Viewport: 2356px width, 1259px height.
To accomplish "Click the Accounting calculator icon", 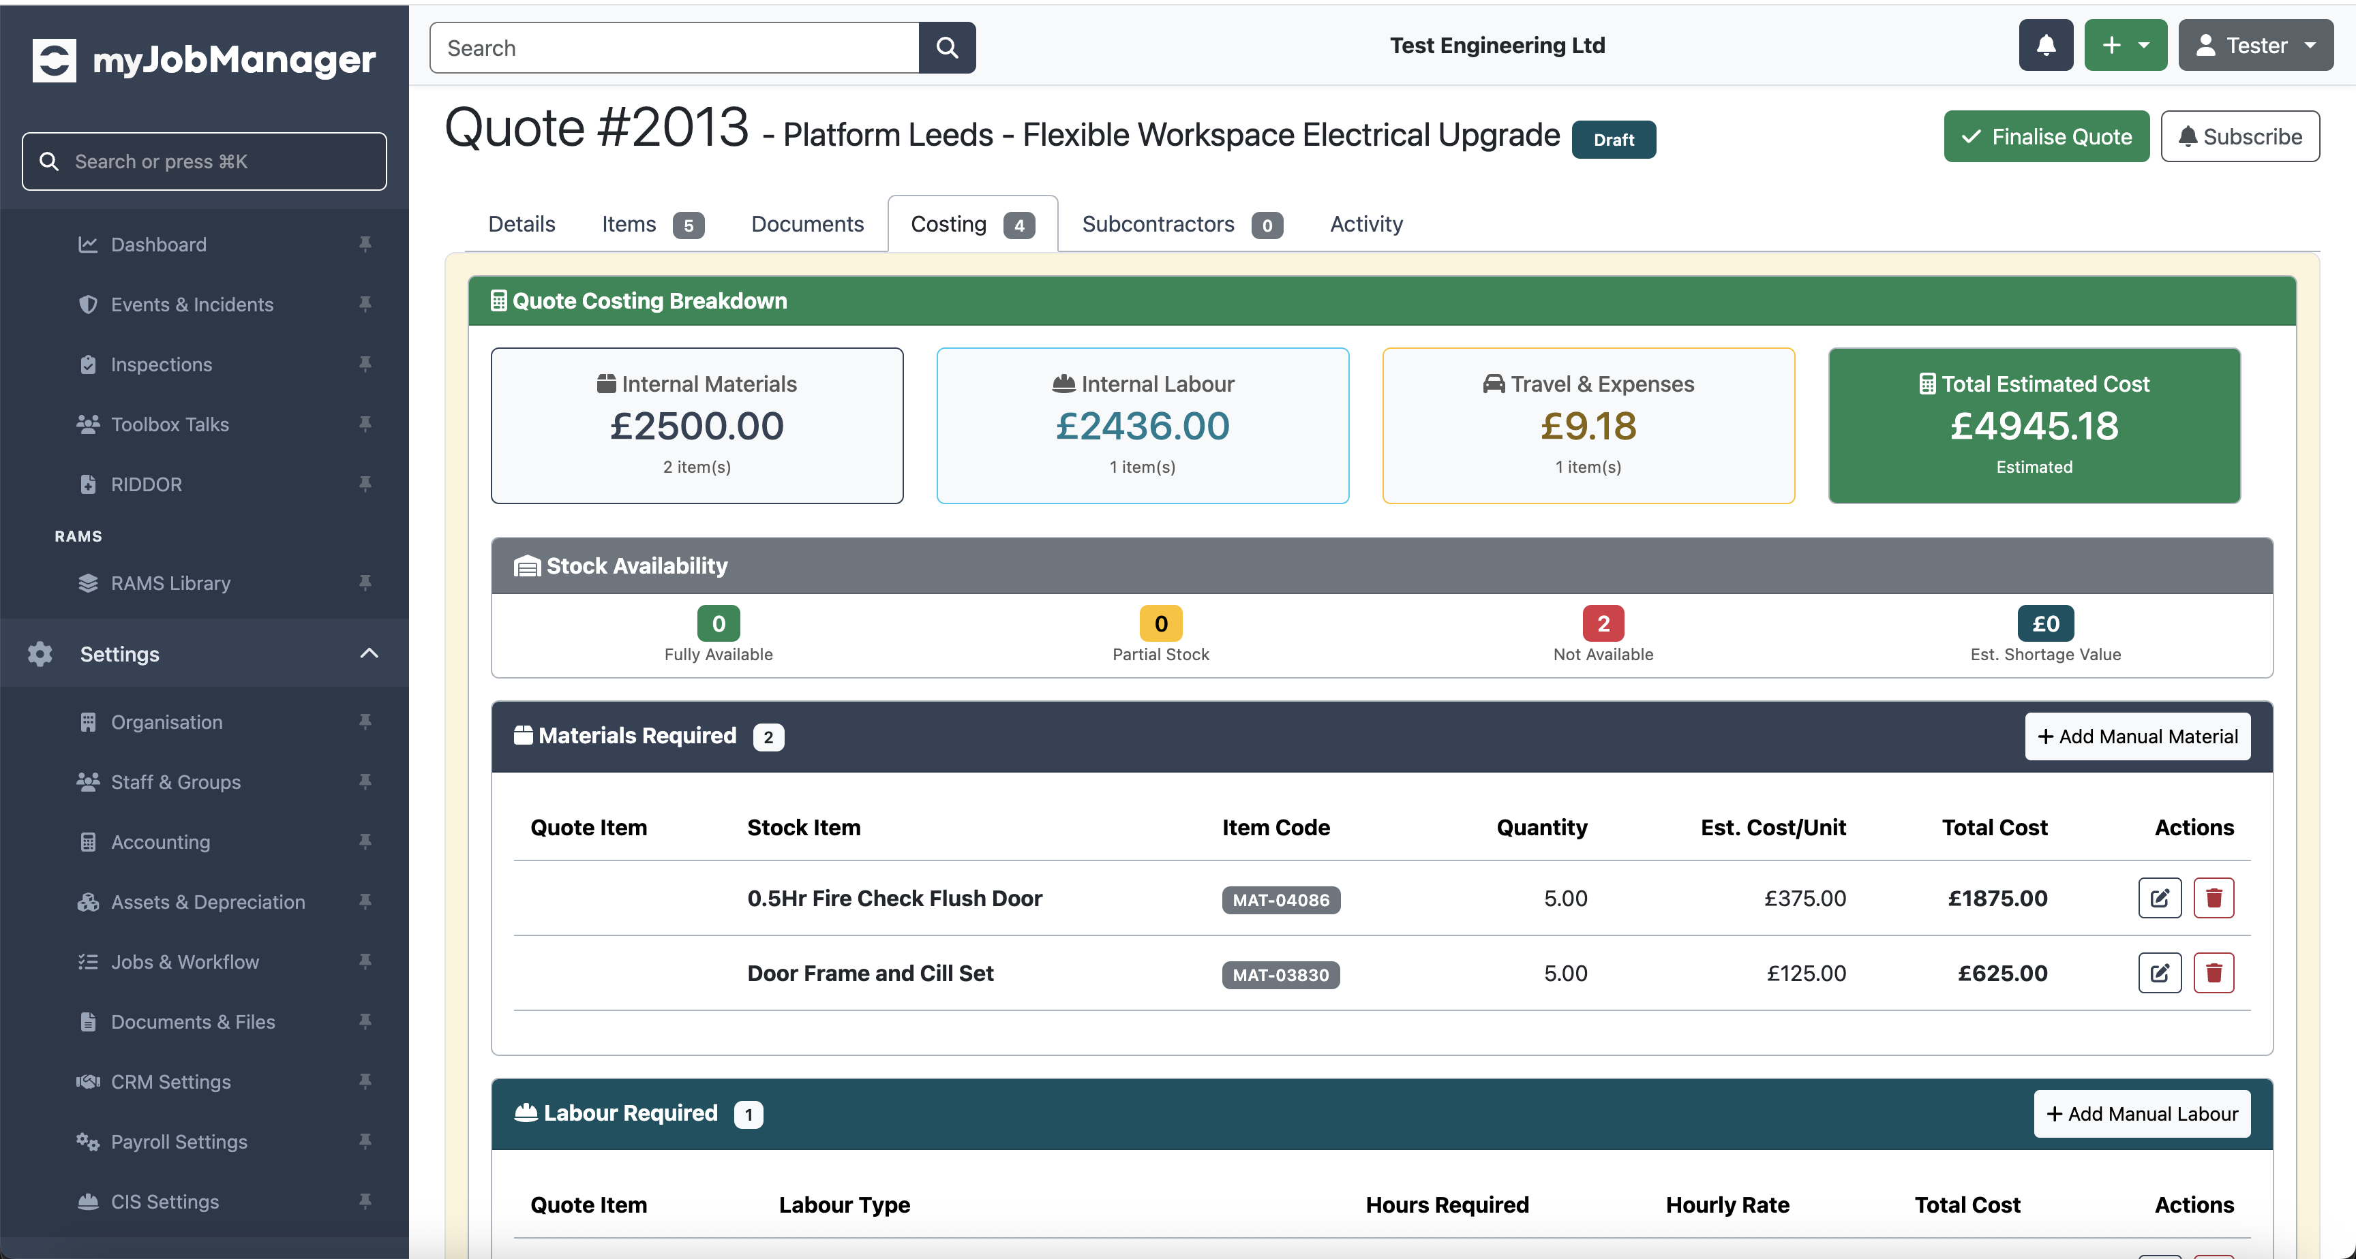I will pyautogui.click(x=88, y=842).
